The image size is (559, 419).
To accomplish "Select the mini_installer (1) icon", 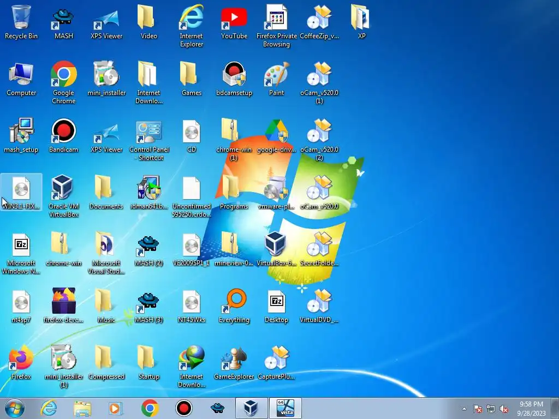I will pyautogui.click(x=63, y=366).
